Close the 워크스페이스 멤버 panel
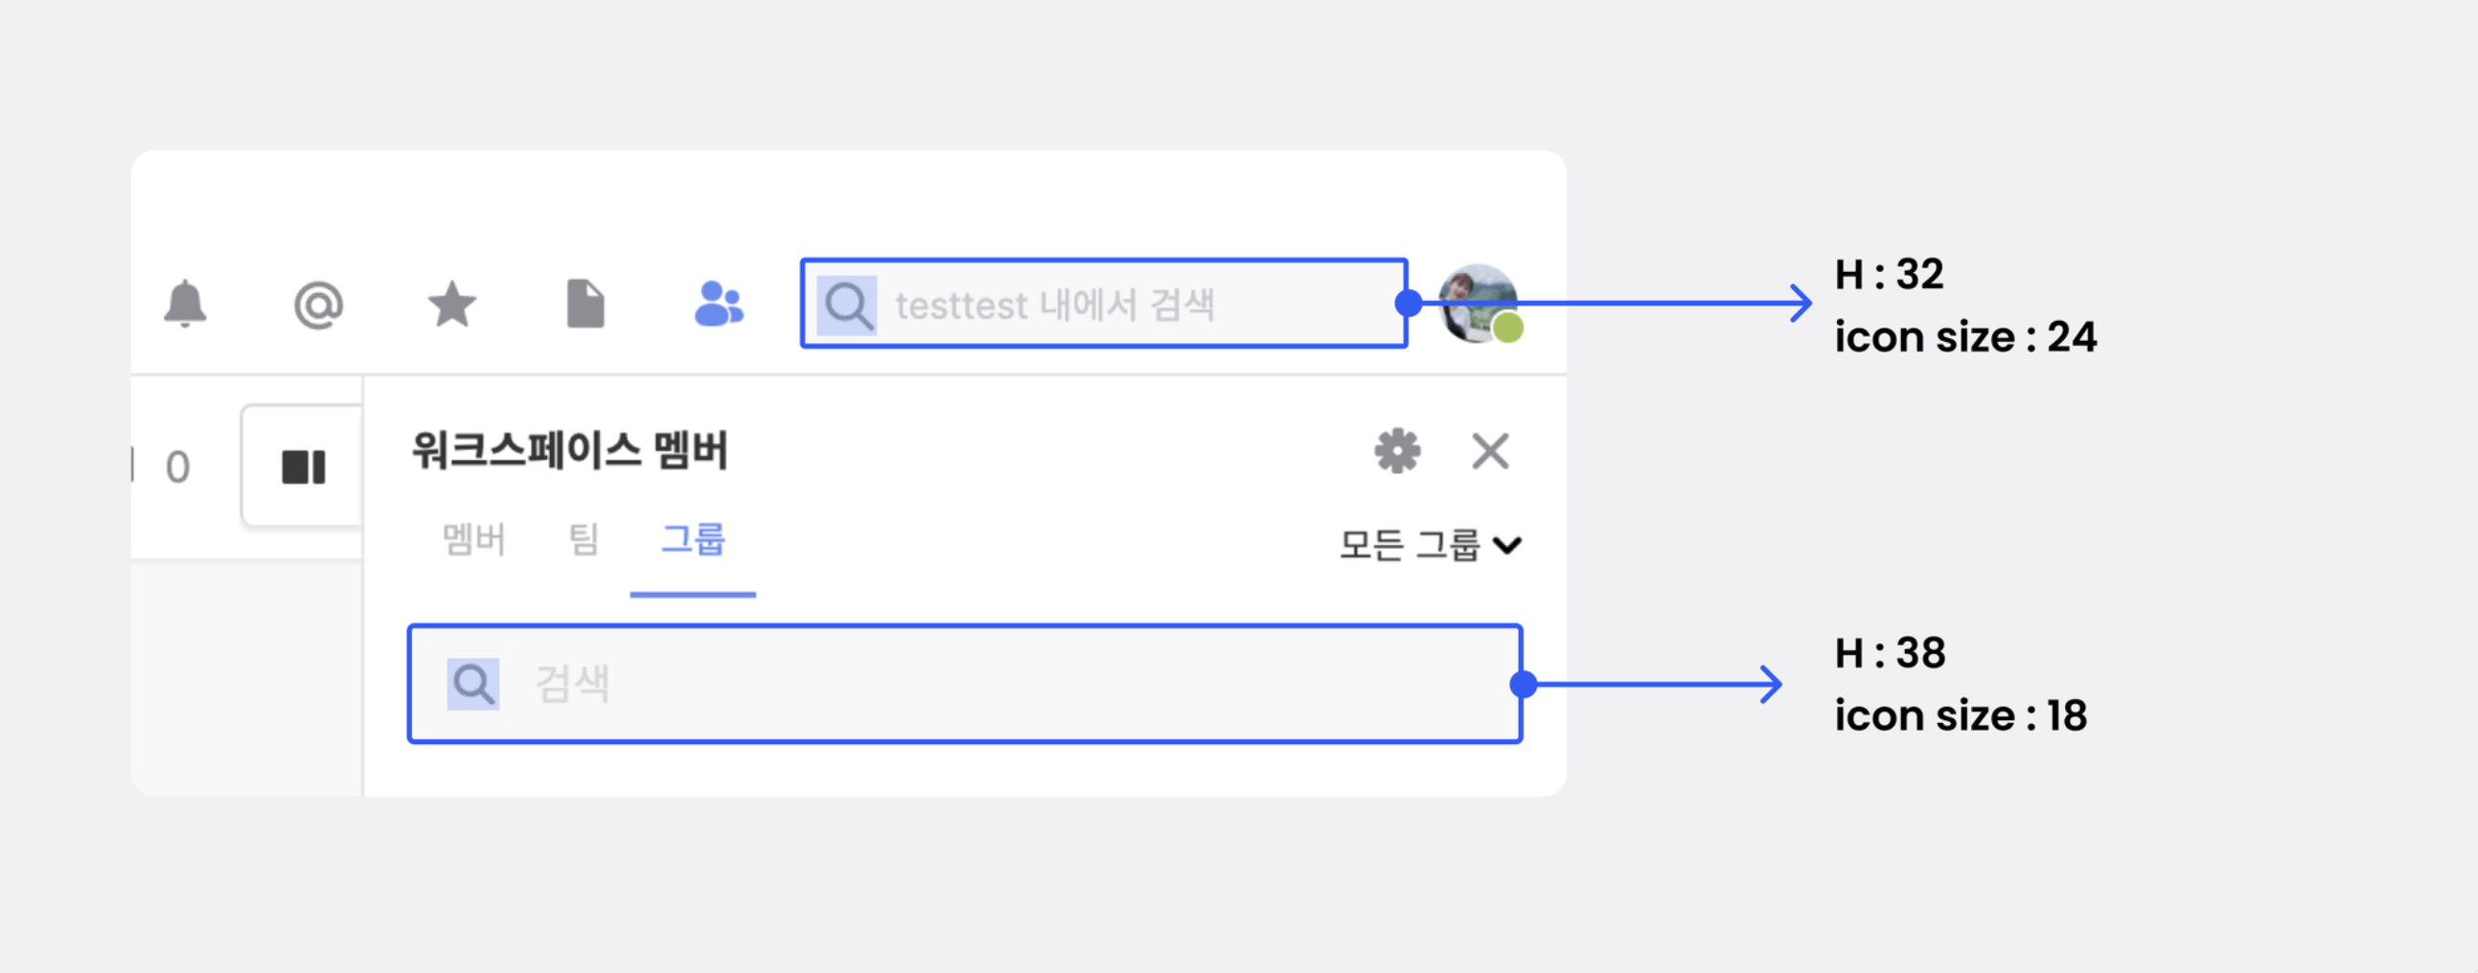The width and height of the screenshot is (2478, 973). pos(1490,451)
